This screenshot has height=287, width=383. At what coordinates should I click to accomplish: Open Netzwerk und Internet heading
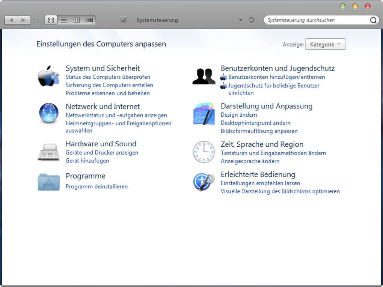point(103,107)
